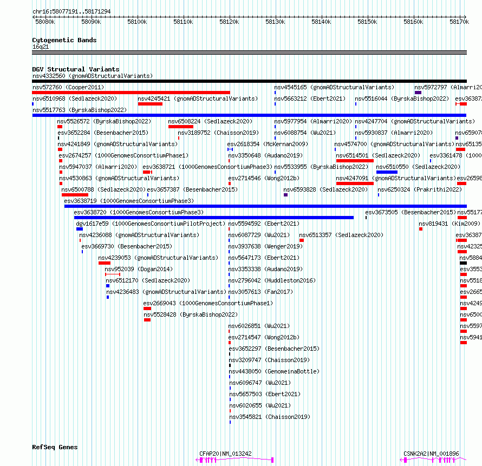The height and width of the screenshot is (466, 482).
Task: Click the red bar under nsv6508224
Action: (x=181, y=127)
